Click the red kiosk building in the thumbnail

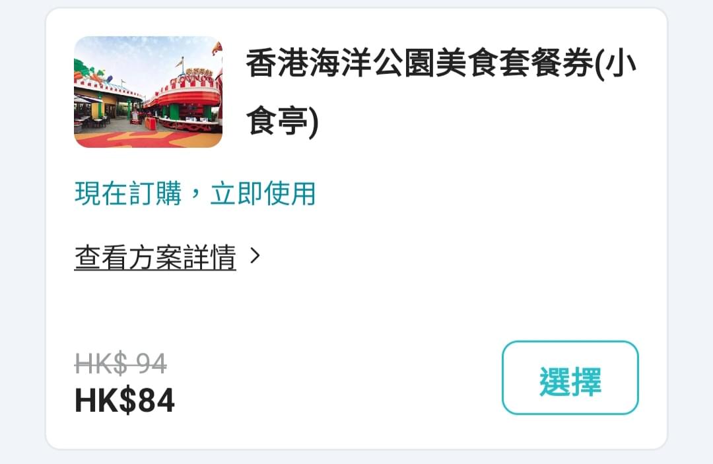point(189,102)
